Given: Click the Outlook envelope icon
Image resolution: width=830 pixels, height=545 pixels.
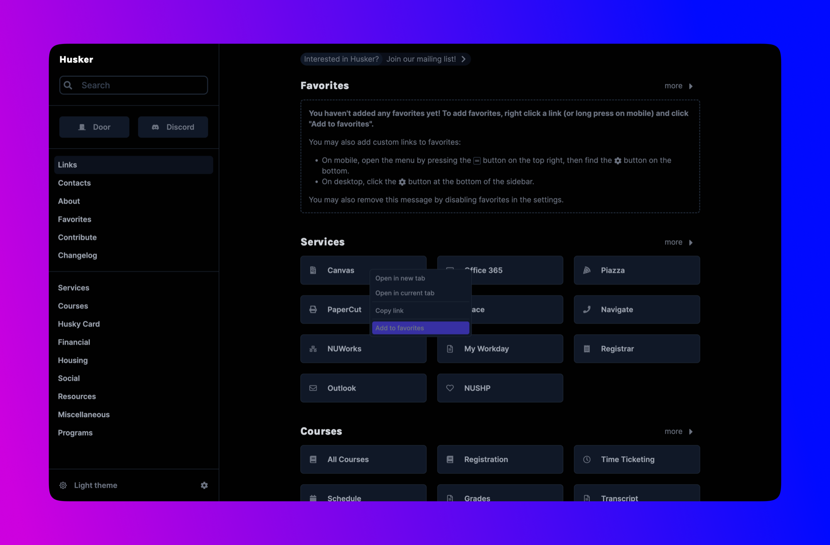Looking at the screenshot, I should coord(313,388).
